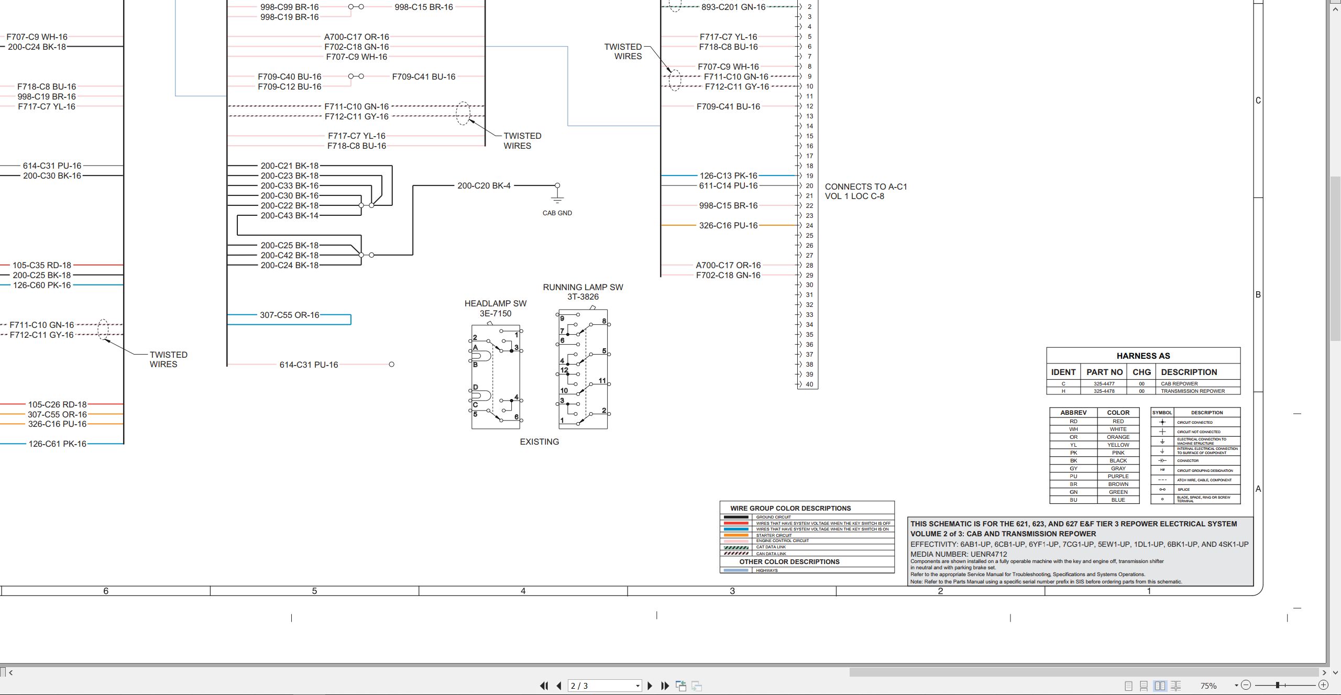Image resolution: width=1341 pixels, height=695 pixels.
Task: Click the ABBREV column header
Action: 1073,413
